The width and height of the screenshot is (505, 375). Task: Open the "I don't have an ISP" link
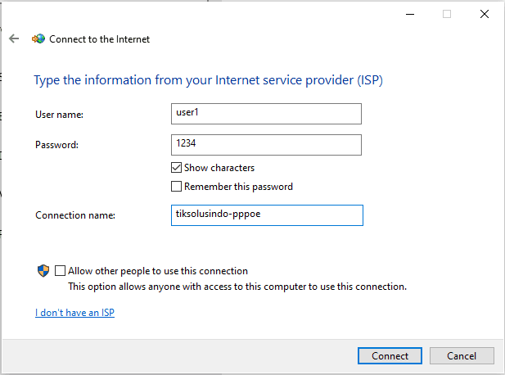pos(74,313)
